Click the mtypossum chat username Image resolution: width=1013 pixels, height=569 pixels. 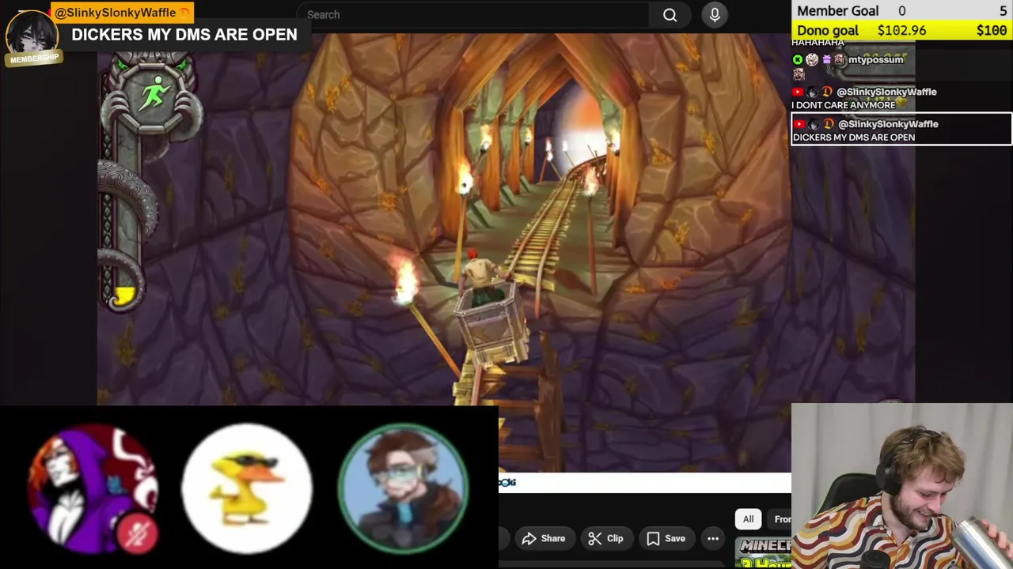pyautogui.click(x=875, y=59)
